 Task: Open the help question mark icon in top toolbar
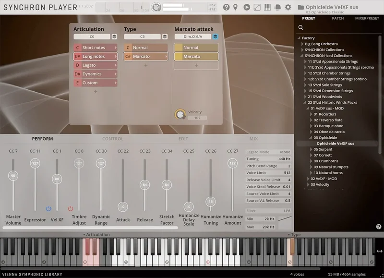pos(226,7)
